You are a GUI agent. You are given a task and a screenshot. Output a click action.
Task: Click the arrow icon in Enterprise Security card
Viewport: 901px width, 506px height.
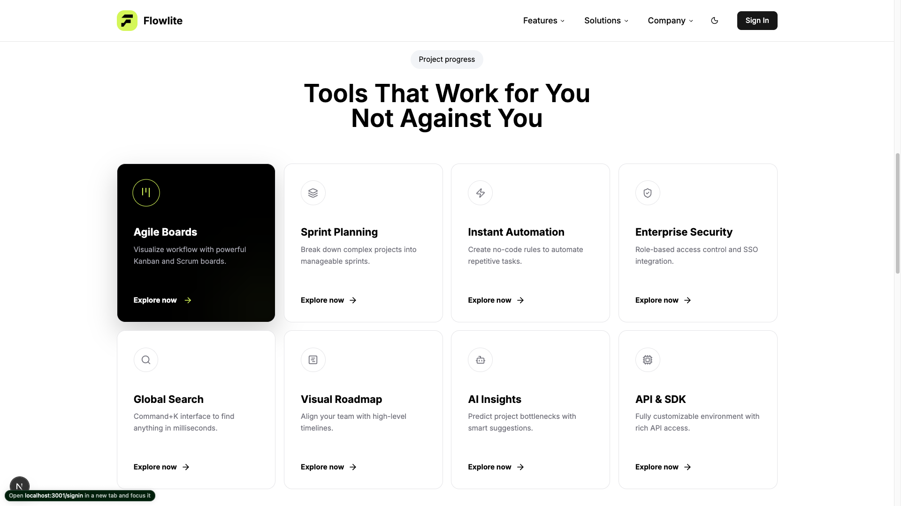pos(687,300)
